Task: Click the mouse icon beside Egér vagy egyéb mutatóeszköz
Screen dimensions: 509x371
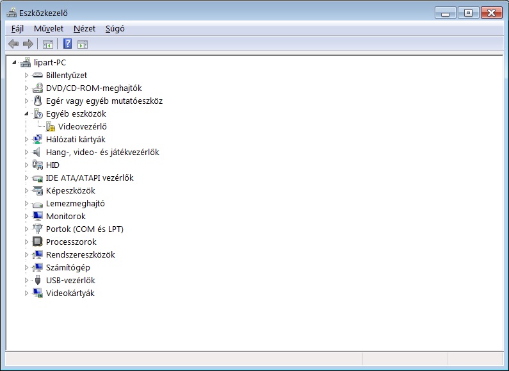Action: click(38, 101)
